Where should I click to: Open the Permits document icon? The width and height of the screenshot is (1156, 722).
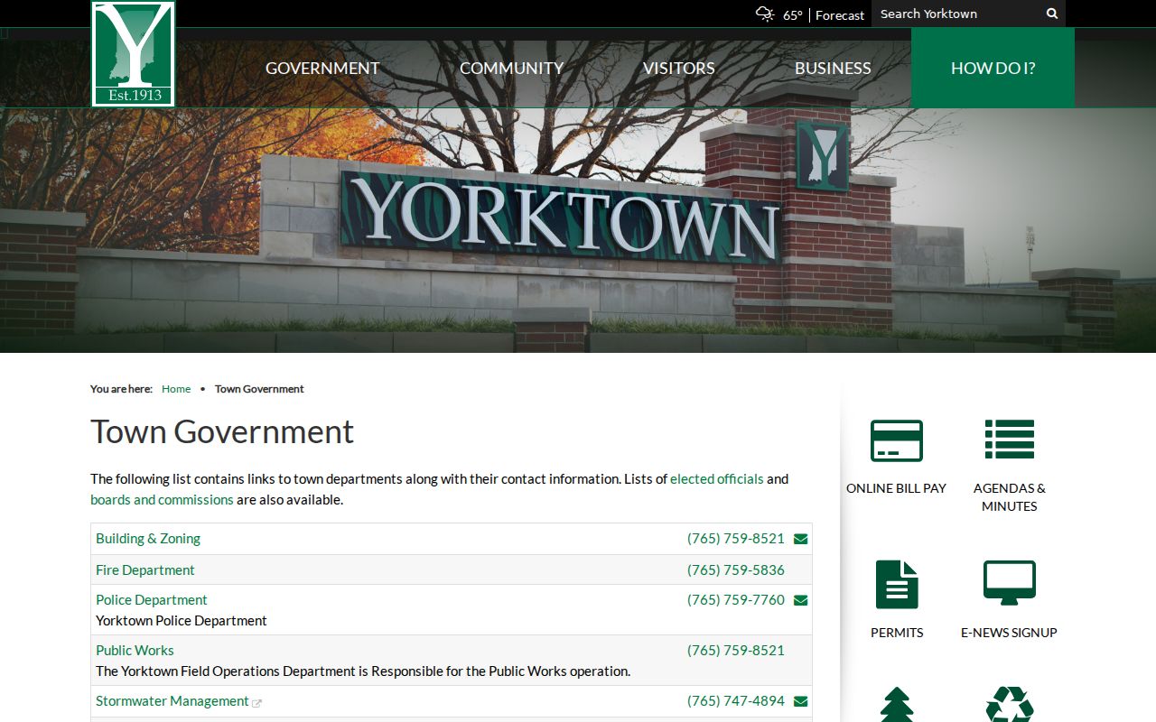897,584
